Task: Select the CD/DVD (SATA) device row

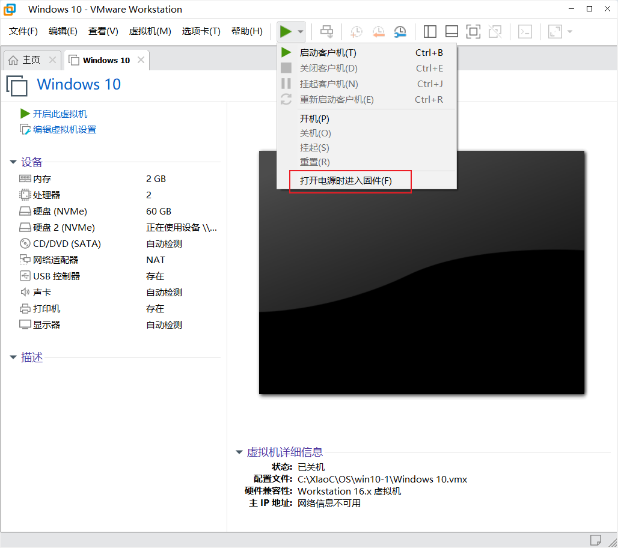Action: click(118, 244)
